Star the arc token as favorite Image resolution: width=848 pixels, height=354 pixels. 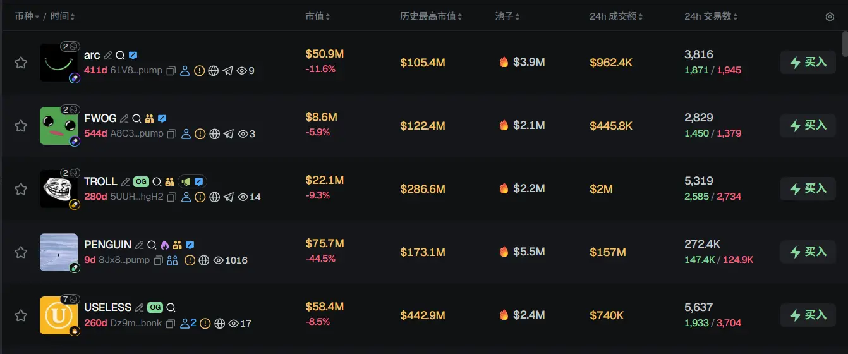21,63
